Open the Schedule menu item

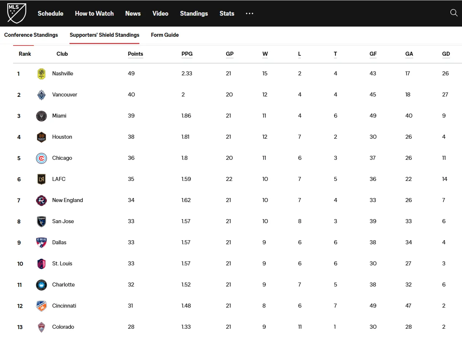pos(51,13)
